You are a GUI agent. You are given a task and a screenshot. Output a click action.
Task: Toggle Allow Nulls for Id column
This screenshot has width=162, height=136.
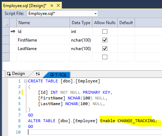click(x=105, y=32)
